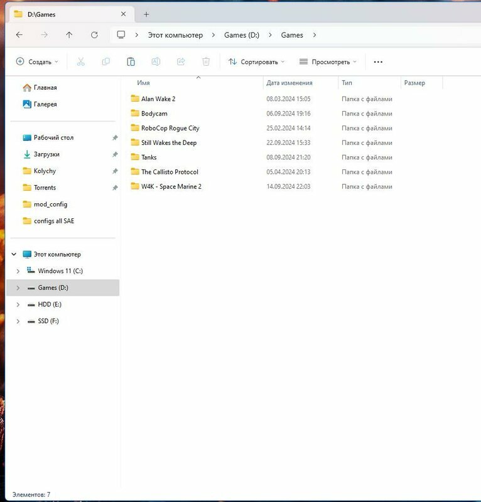Click Games (D:) in the address breadcrumb
Viewport: 481px width, 502px height.
[242, 35]
